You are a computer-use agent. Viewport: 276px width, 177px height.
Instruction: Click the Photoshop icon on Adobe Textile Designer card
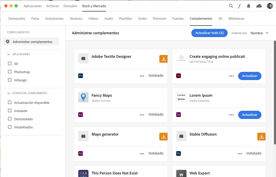[x=81, y=76]
